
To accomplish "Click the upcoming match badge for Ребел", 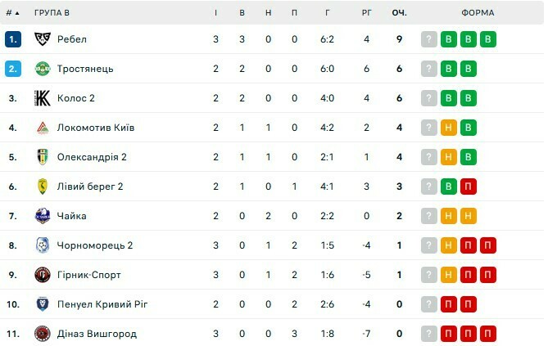I will [x=428, y=39].
